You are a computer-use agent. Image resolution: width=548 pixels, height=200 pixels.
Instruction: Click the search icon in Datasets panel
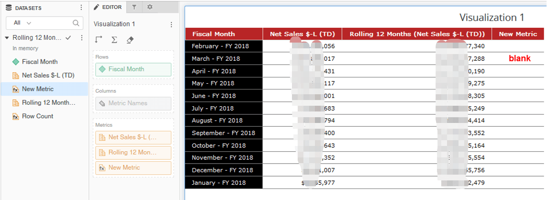76,22
